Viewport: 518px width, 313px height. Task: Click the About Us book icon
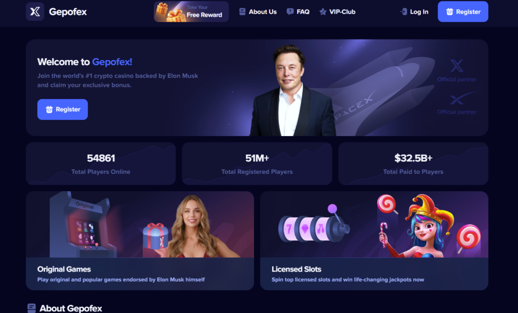[x=242, y=12]
